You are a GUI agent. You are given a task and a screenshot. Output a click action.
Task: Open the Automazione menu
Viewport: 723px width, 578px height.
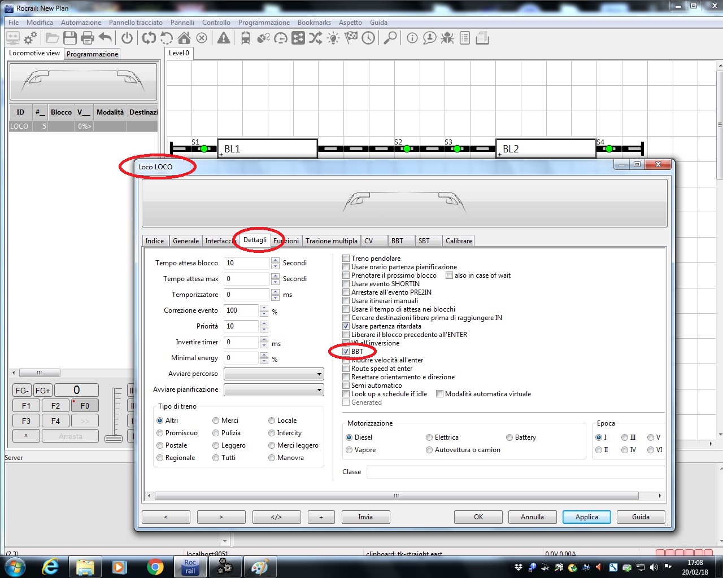pyautogui.click(x=81, y=23)
